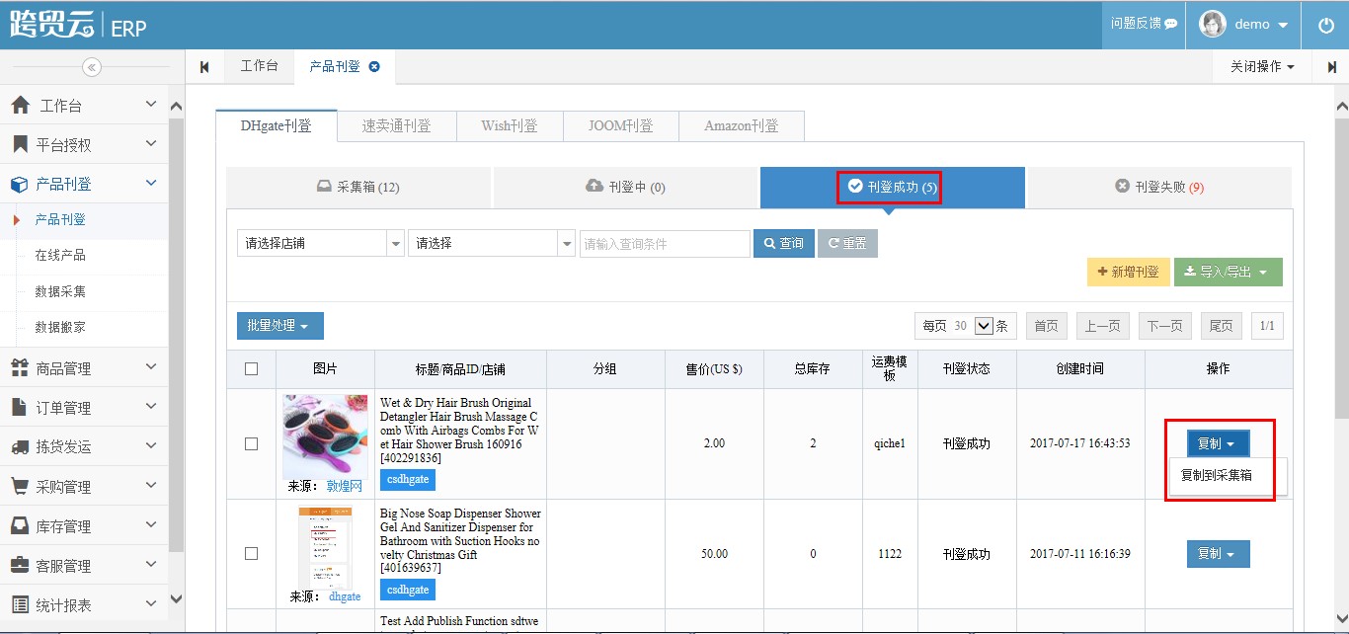Click the 敦煌网 source link
The height and width of the screenshot is (634, 1349).
coord(345,486)
